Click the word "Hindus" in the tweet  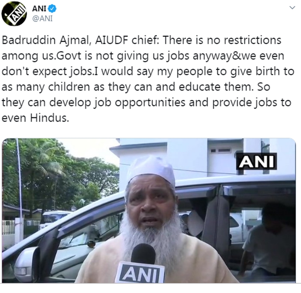coord(50,118)
